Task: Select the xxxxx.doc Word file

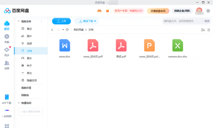Action: tap(65, 45)
